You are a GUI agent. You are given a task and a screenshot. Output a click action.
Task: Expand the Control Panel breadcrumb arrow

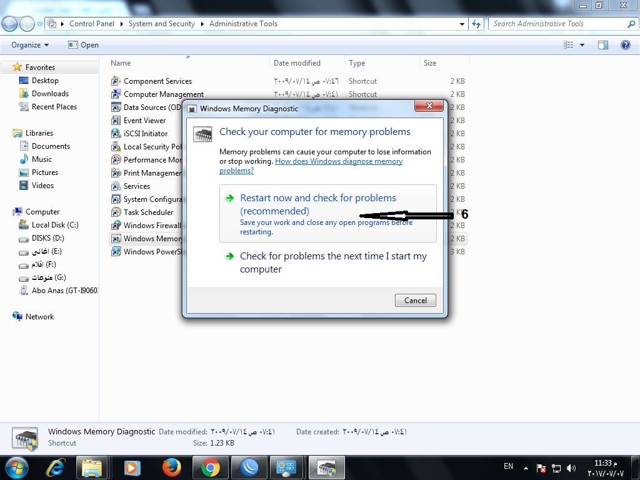click(x=122, y=24)
